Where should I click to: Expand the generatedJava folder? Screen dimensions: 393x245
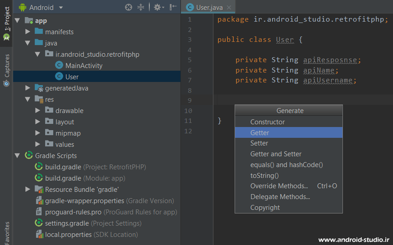click(28, 88)
